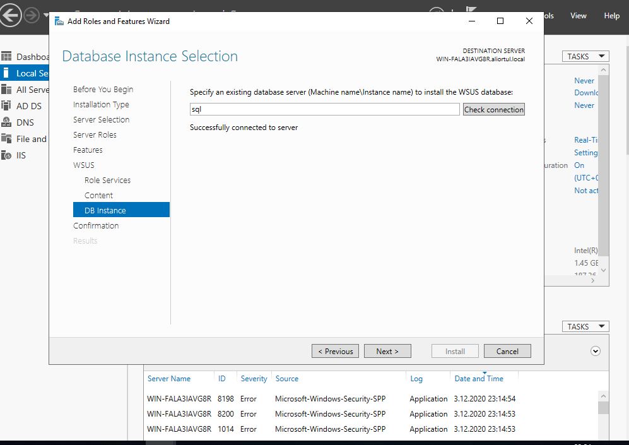Open AD DS icon in sidebar
Image resolution: width=629 pixels, height=445 pixels.
click(x=6, y=106)
